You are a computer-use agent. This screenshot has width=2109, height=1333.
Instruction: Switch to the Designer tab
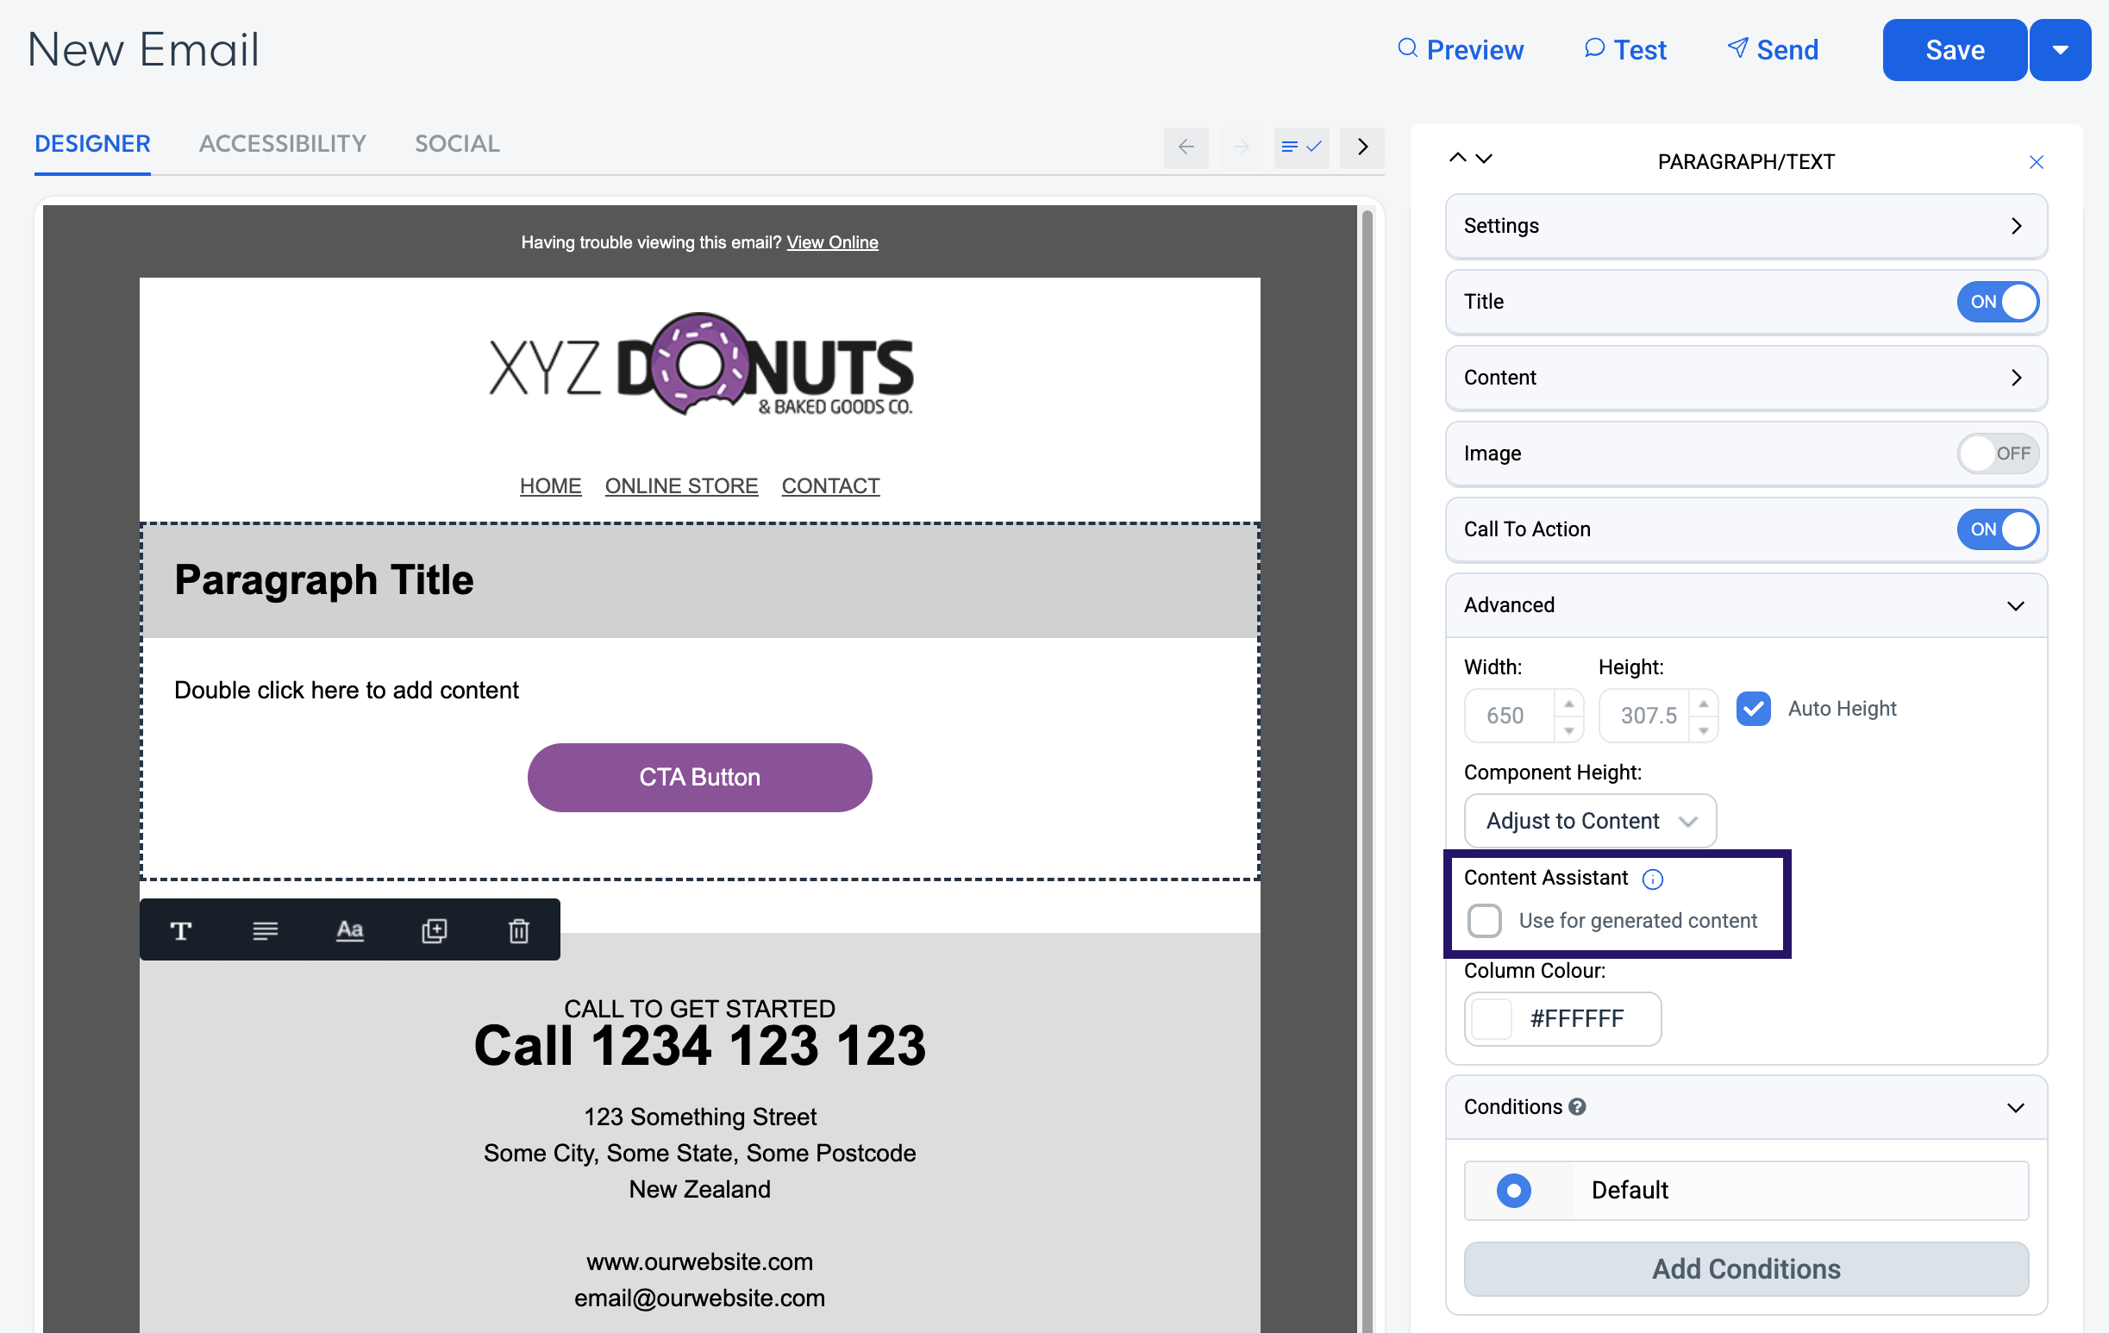[x=92, y=144]
